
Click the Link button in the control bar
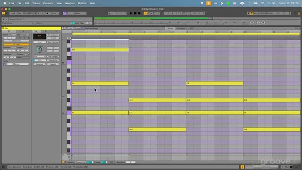click(13, 13)
